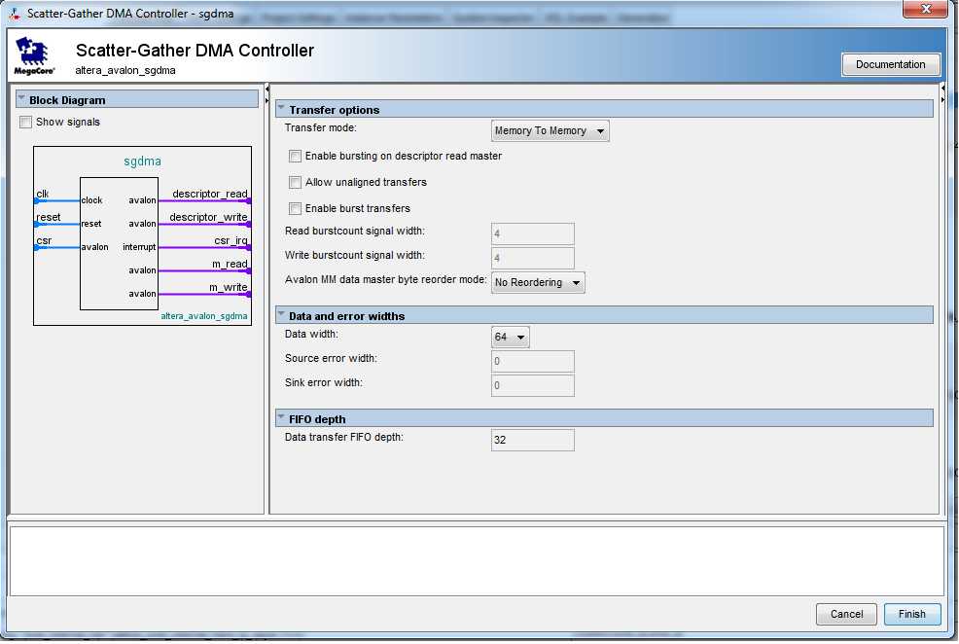The width and height of the screenshot is (959, 644).
Task: Click the messages output area
Action: 477,560
